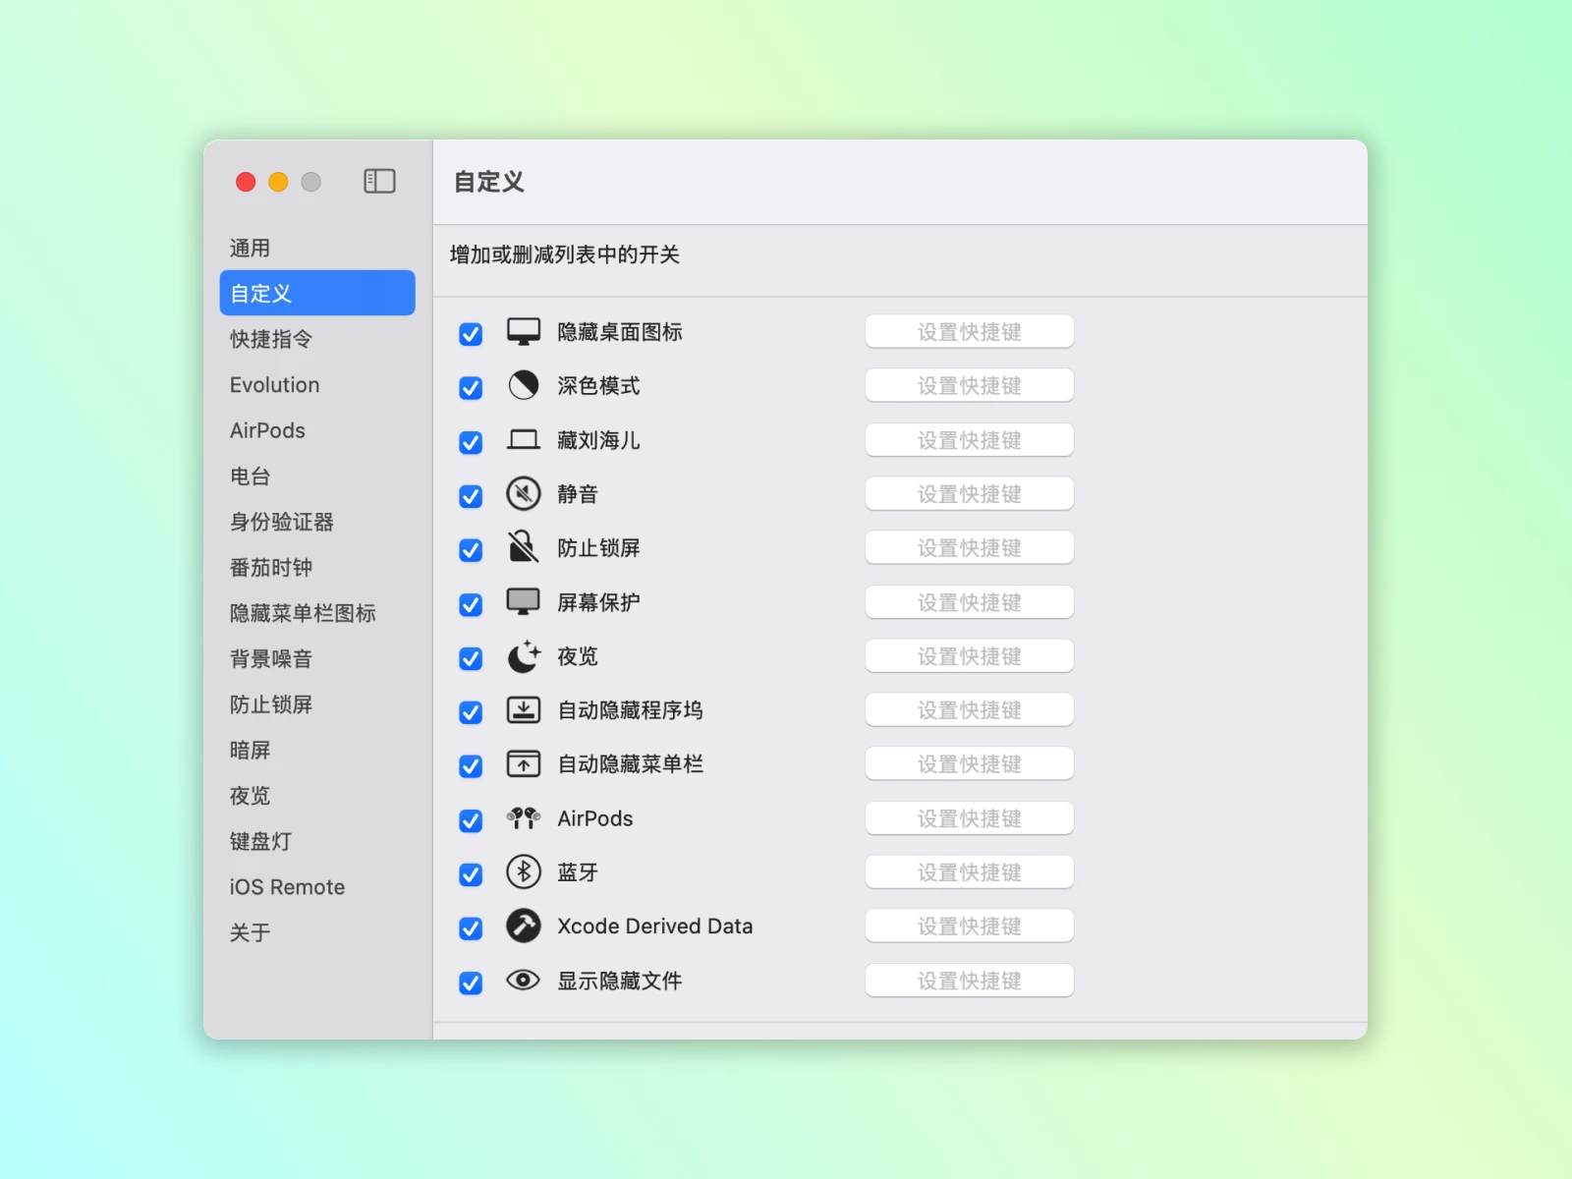The width and height of the screenshot is (1572, 1179).
Task: Toggle the 屏幕保护 checkbox
Action: pos(471,604)
